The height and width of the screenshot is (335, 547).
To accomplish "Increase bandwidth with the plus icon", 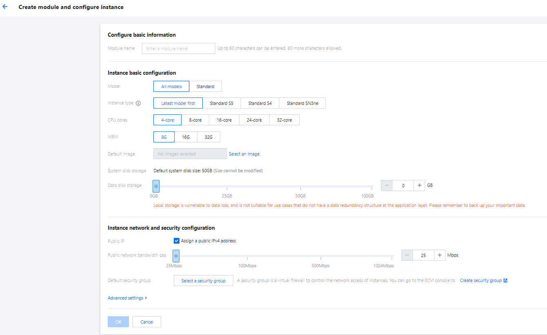I will pos(440,255).
